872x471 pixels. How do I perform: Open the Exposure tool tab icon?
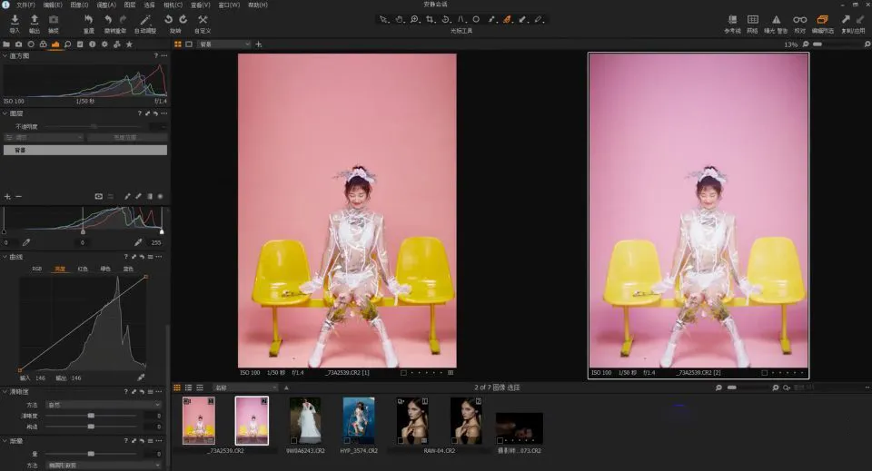55,44
